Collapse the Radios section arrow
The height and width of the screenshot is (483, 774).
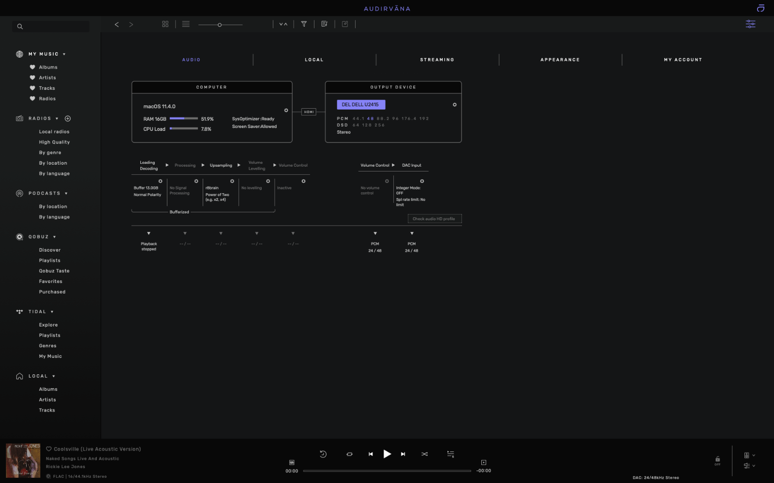coord(57,118)
